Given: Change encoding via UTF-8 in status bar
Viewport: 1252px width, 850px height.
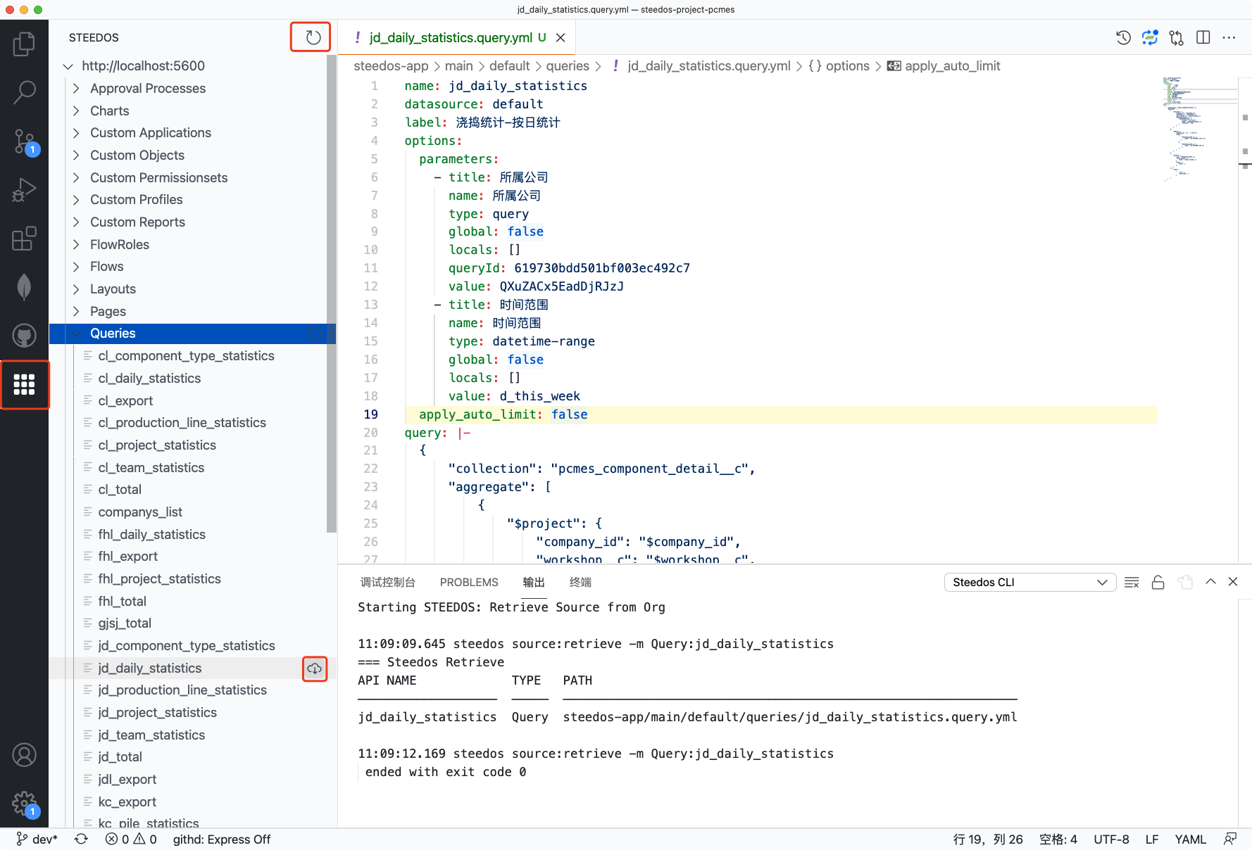Looking at the screenshot, I should click(1111, 839).
